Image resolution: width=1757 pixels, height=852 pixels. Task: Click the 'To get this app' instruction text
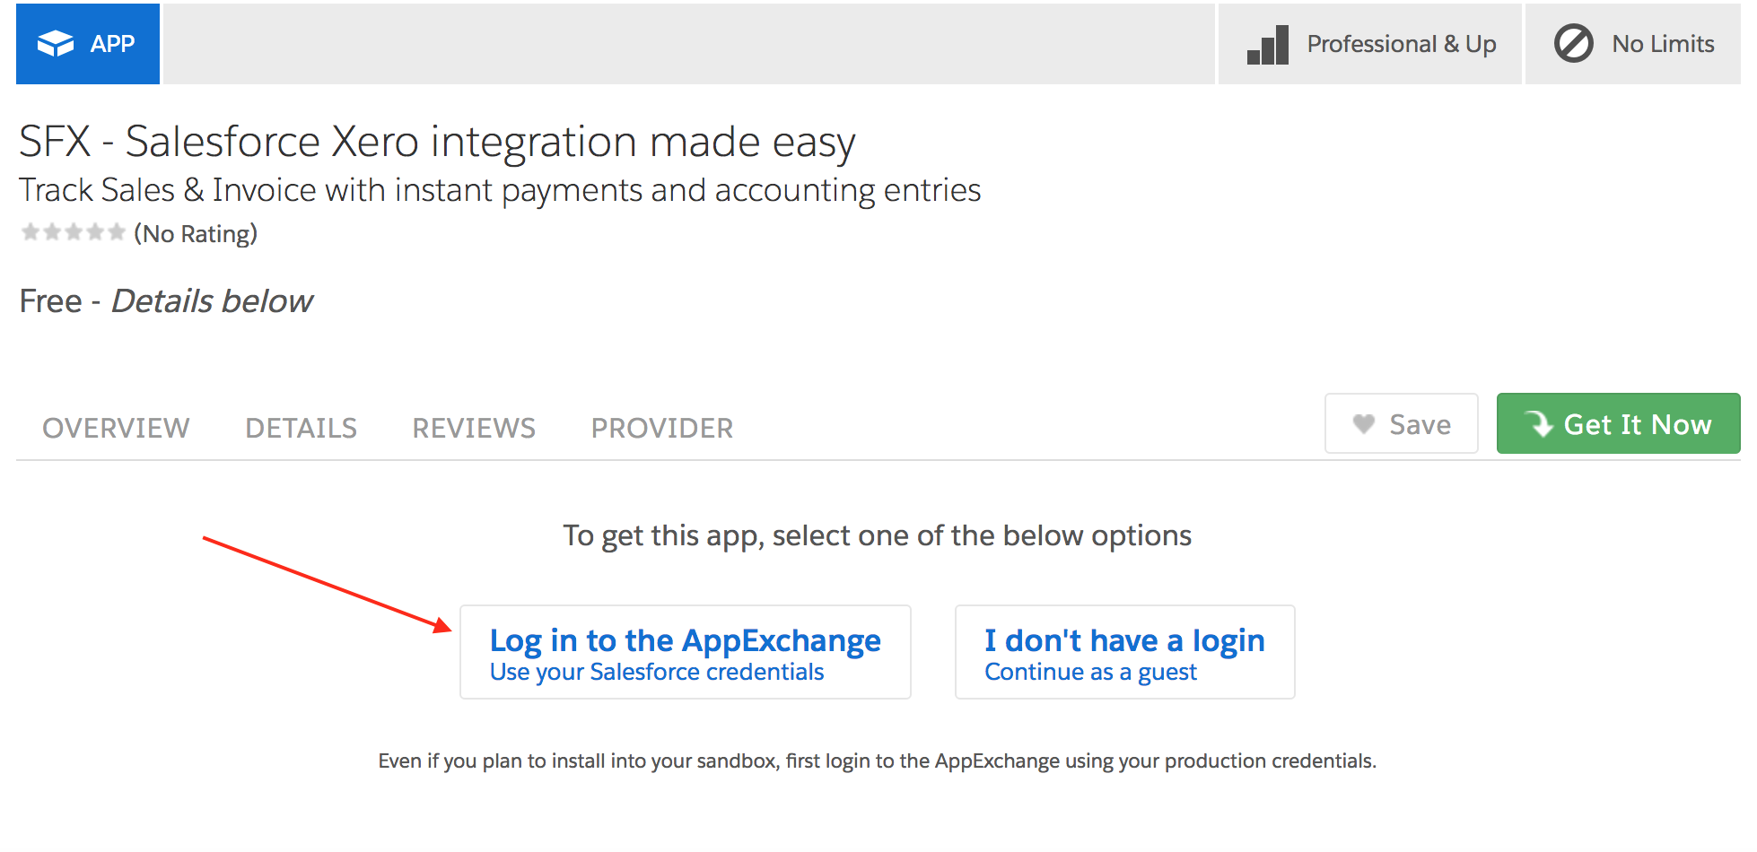coord(878,536)
